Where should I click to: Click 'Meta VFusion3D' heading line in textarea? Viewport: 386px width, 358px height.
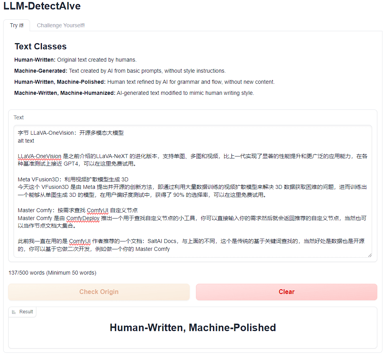pos(73,179)
